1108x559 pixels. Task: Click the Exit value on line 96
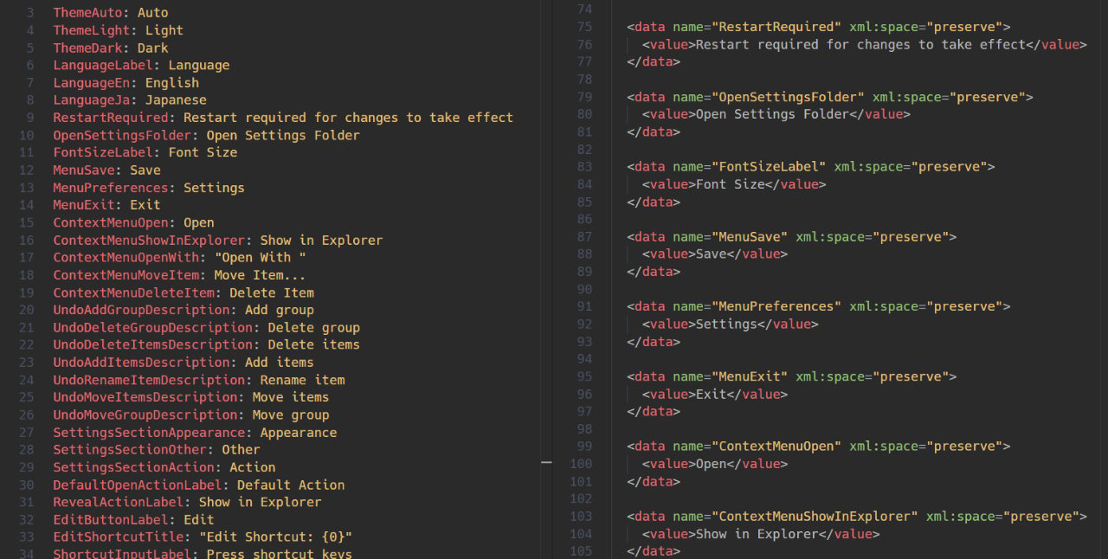coord(712,394)
